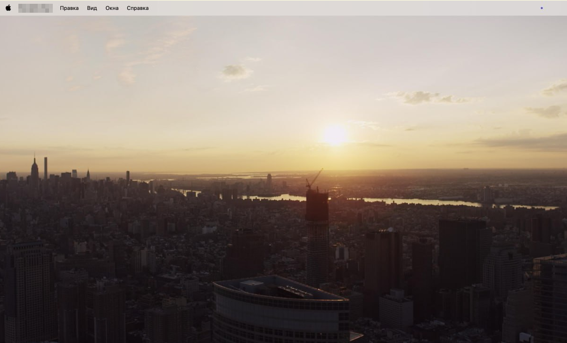Click the sun on the desktop wallpaper
The width and height of the screenshot is (567, 343).
pyautogui.click(x=334, y=135)
